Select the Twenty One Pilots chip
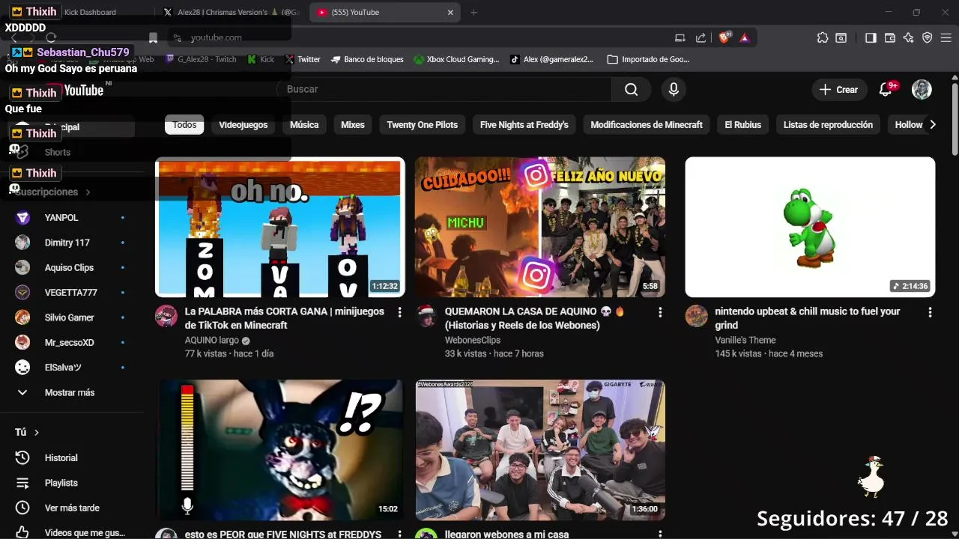959x539 pixels. 422,125
